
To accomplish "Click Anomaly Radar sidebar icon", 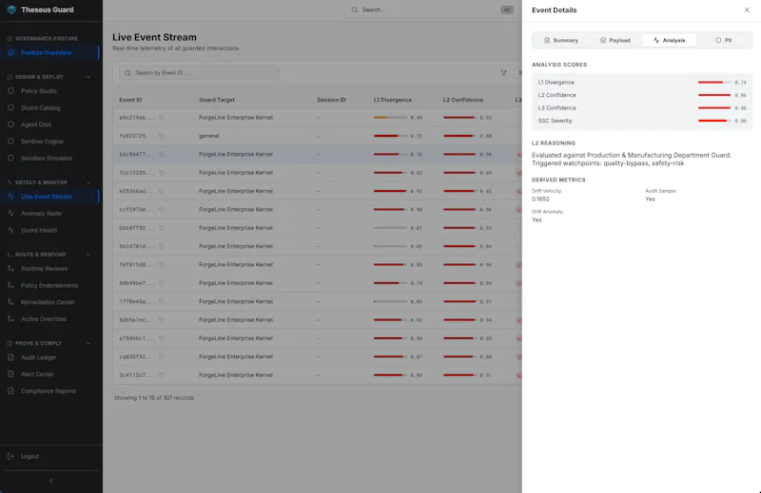I will point(10,214).
